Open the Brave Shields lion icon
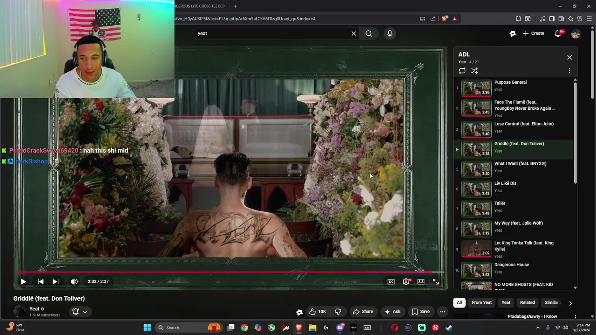596x335 pixels. point(445,19)
